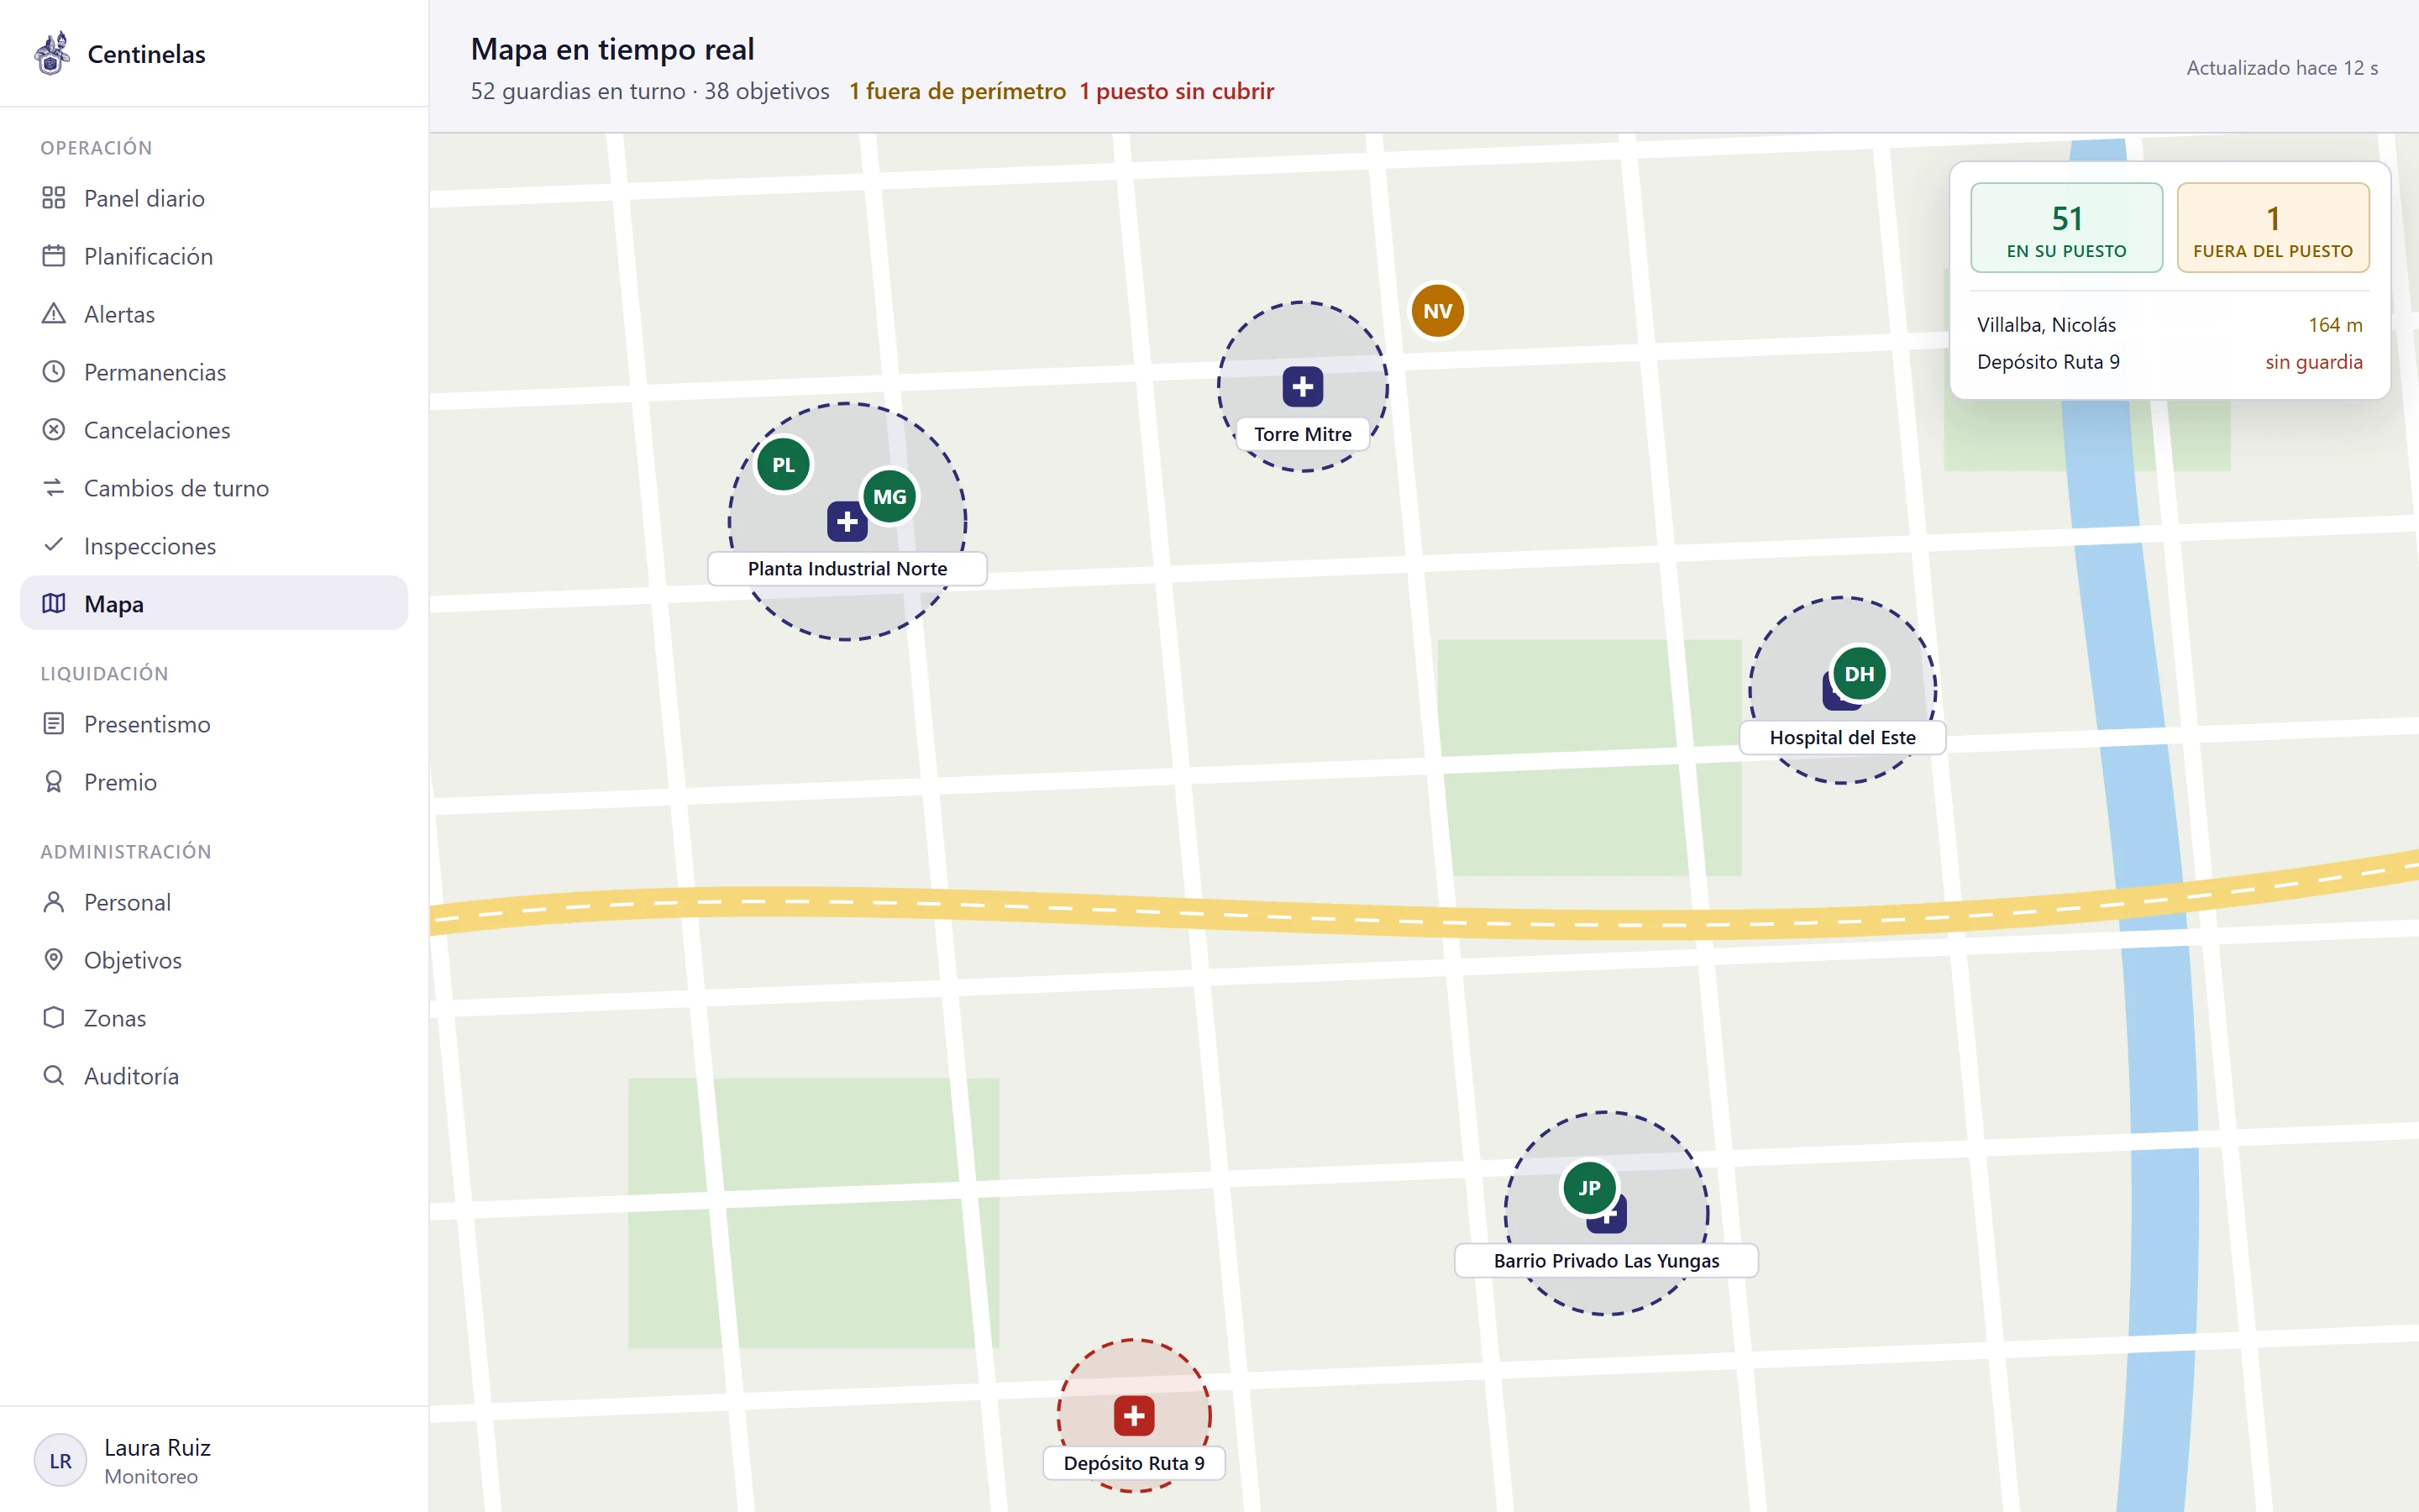Open Panel diario grid icon
The image size is (2419, 1512).
54,198
